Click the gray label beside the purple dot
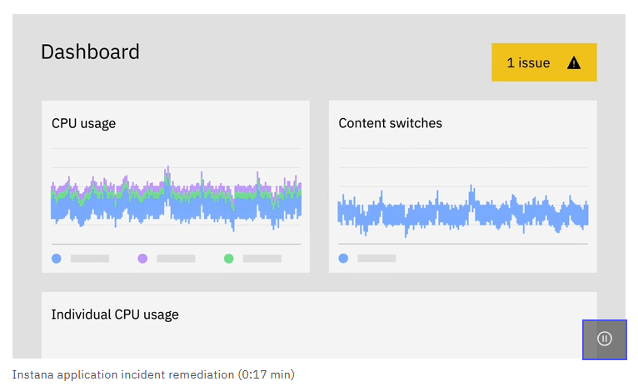 [x=176, y=259]
